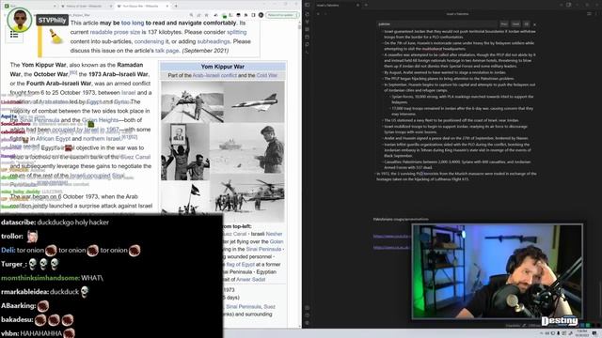This screenshot has width=602, height=338.
Task: Click Next in Obsidian find bar
Action: tap(515, 23)
